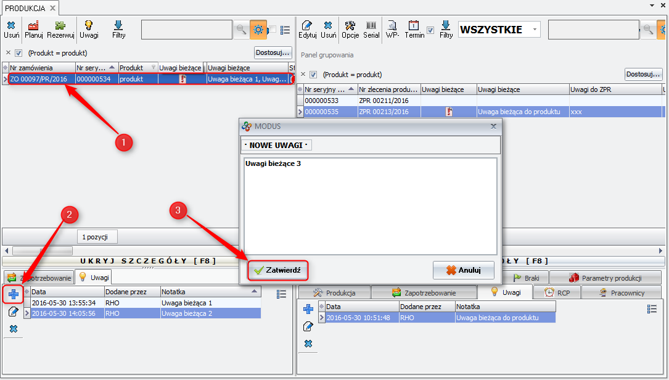Select row with serial 000000533
Screen dimensions: 669x380
(482, 101)
